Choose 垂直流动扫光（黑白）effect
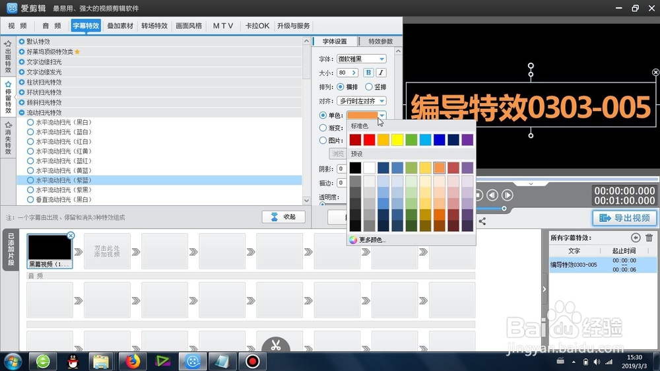The height and width of the screenshot is (371, 660). 30,199
